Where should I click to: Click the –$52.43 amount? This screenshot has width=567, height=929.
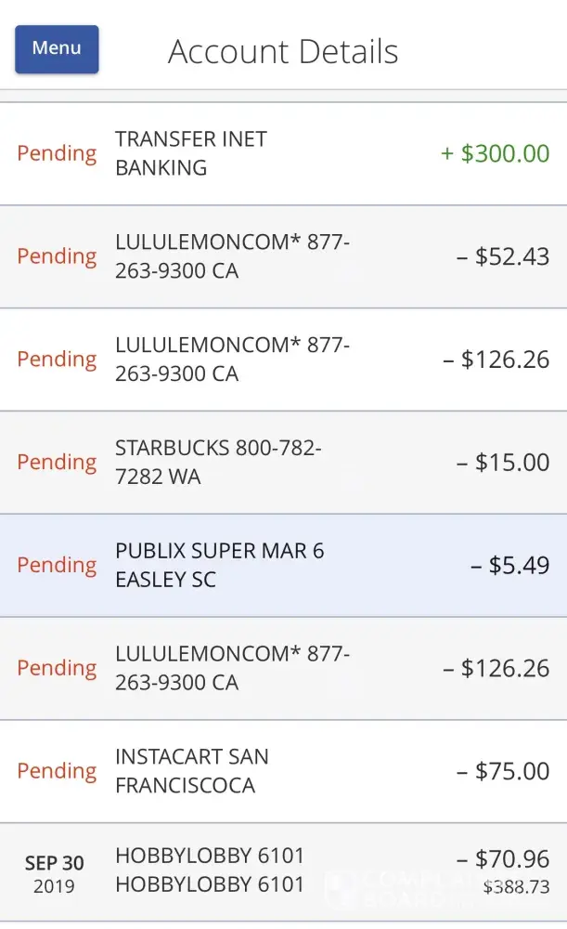point(502,256)
